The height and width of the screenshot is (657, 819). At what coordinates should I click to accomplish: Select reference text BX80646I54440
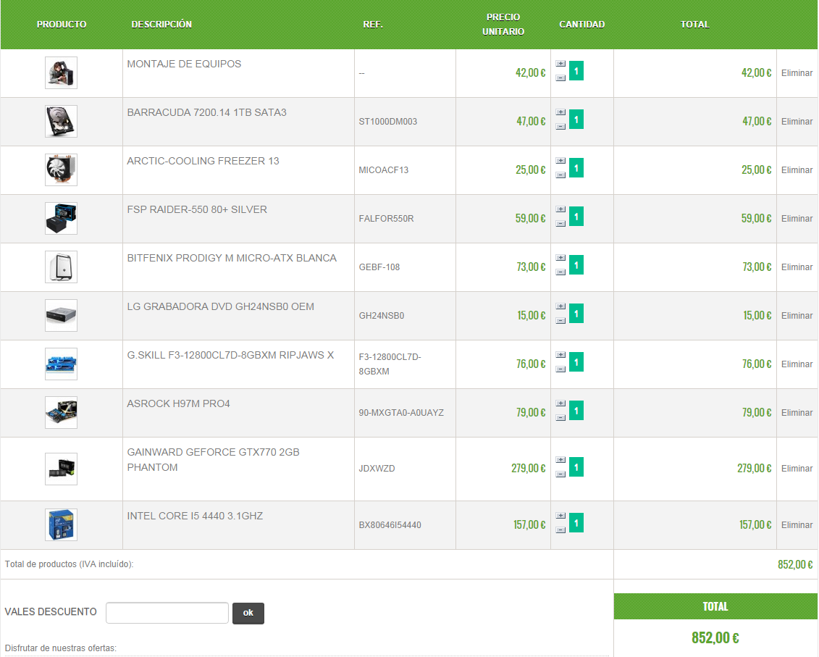click(390, 525)
